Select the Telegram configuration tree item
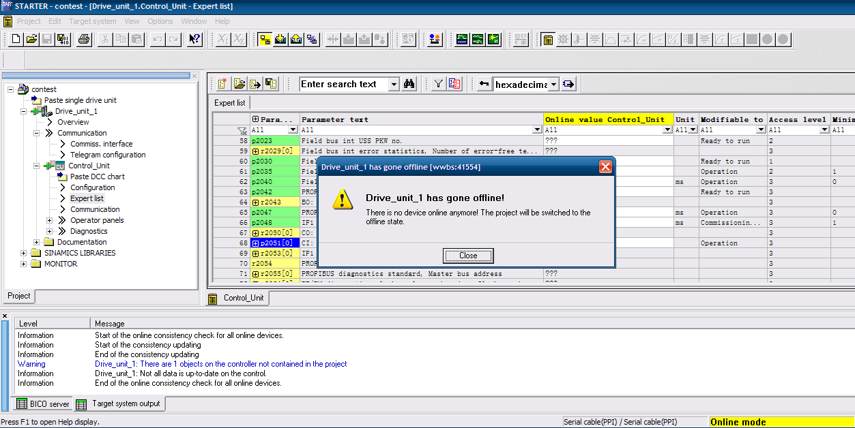Viewport: 855px width, 428px height. pyautogui.click(x=108, y=155)
